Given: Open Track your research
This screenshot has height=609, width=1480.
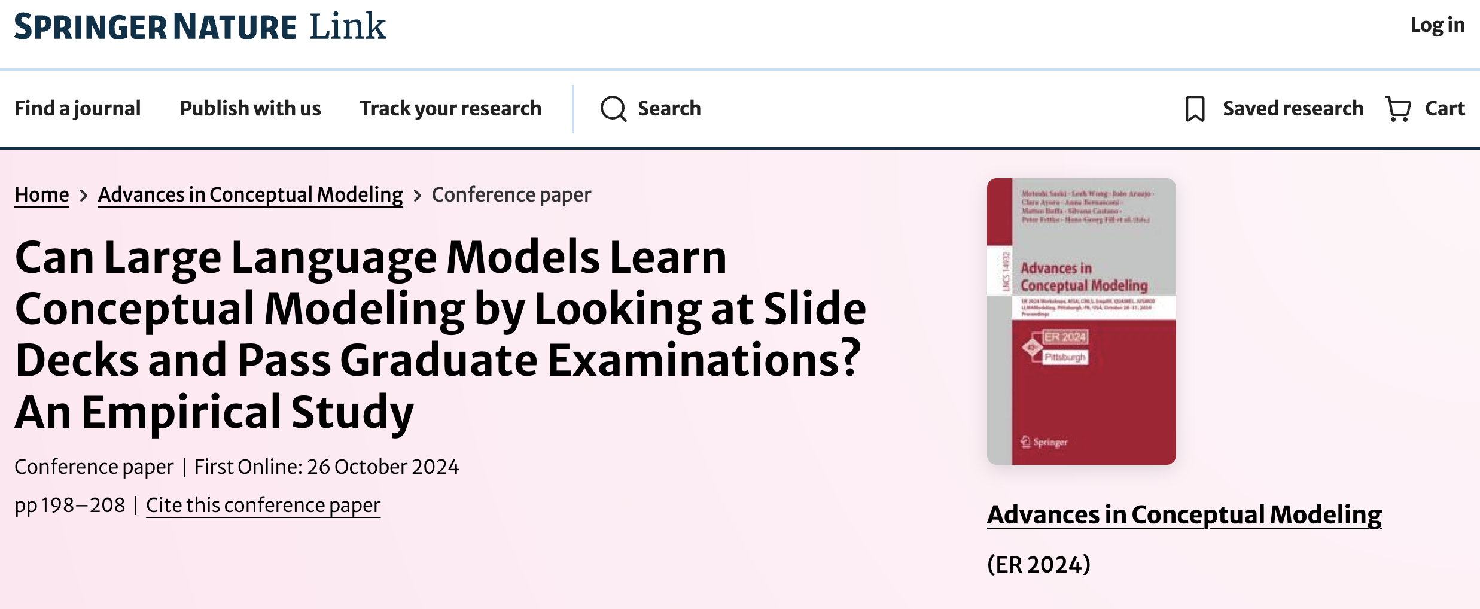Looking at the screenshot, I should [450, 108].
